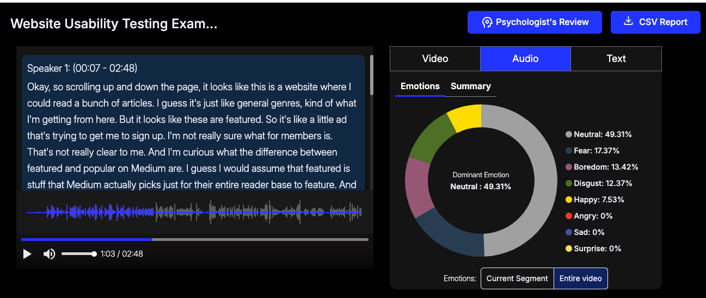
Task: Click the mauve Boredom donut segment
Action: click(x=418, y=188)
